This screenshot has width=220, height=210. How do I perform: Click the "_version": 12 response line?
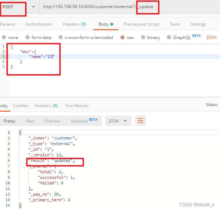pos(45,155)
